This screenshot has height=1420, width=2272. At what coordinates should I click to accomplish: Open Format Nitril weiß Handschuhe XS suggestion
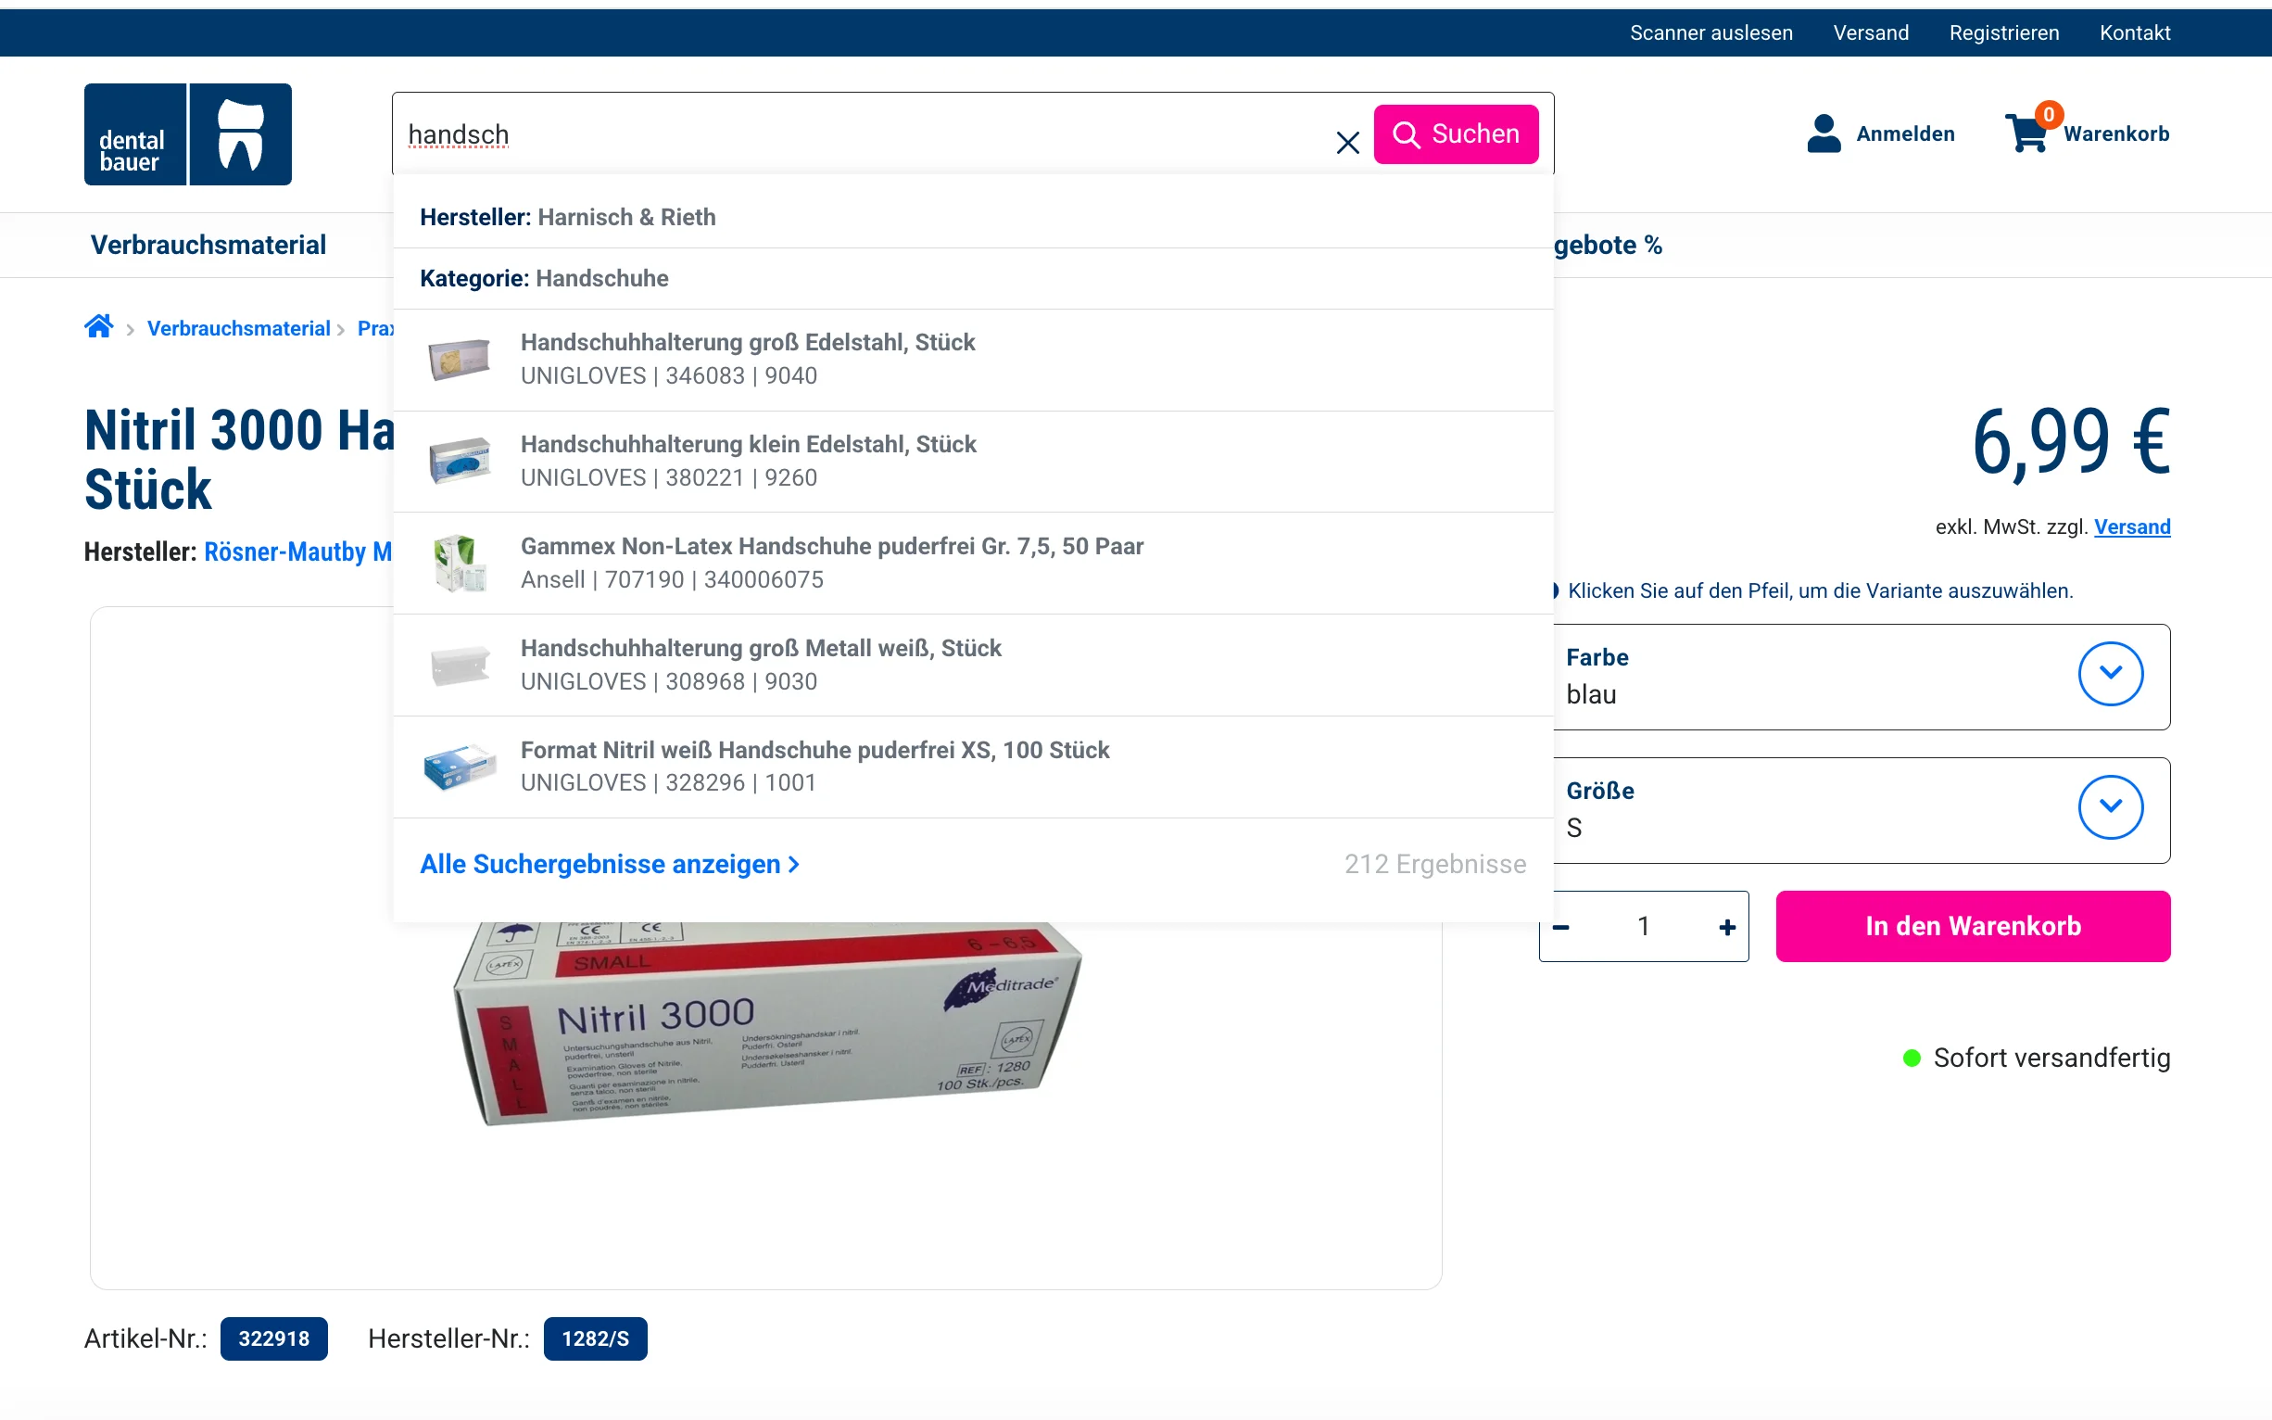tap(973, 767)
